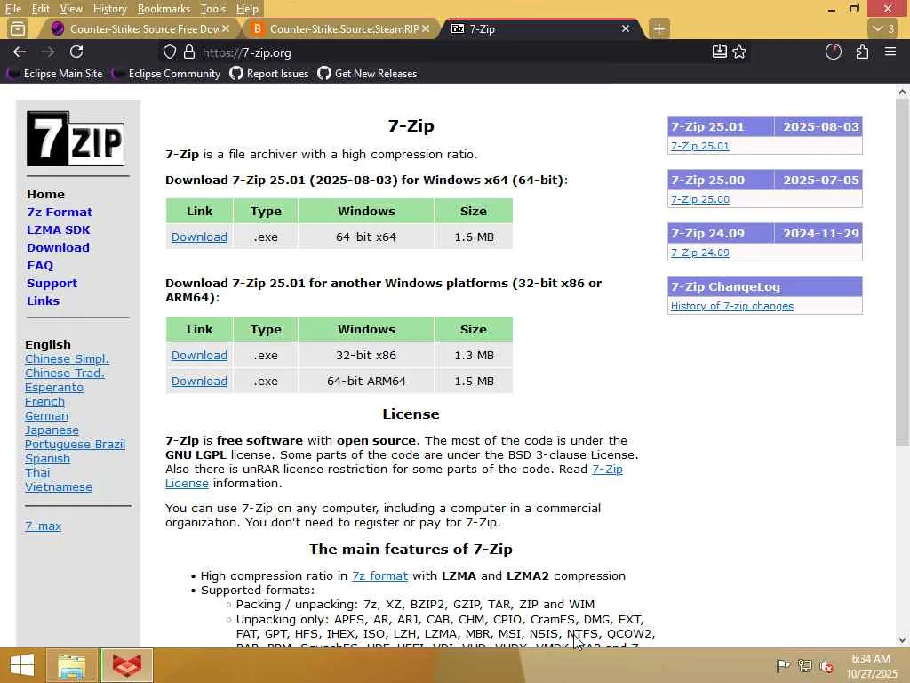
Task: Open the View menu
Action: pos(71,9)
